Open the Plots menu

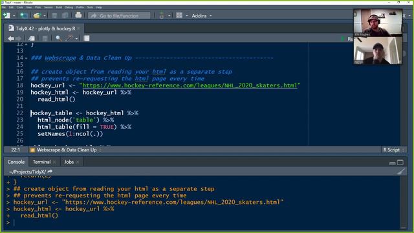38,7
